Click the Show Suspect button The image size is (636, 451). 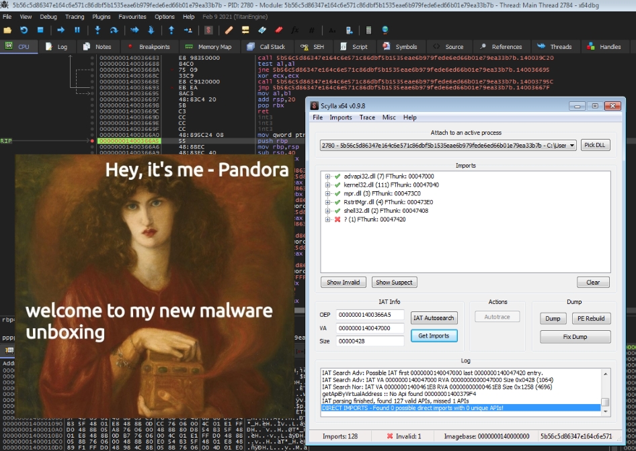(394, 282)
